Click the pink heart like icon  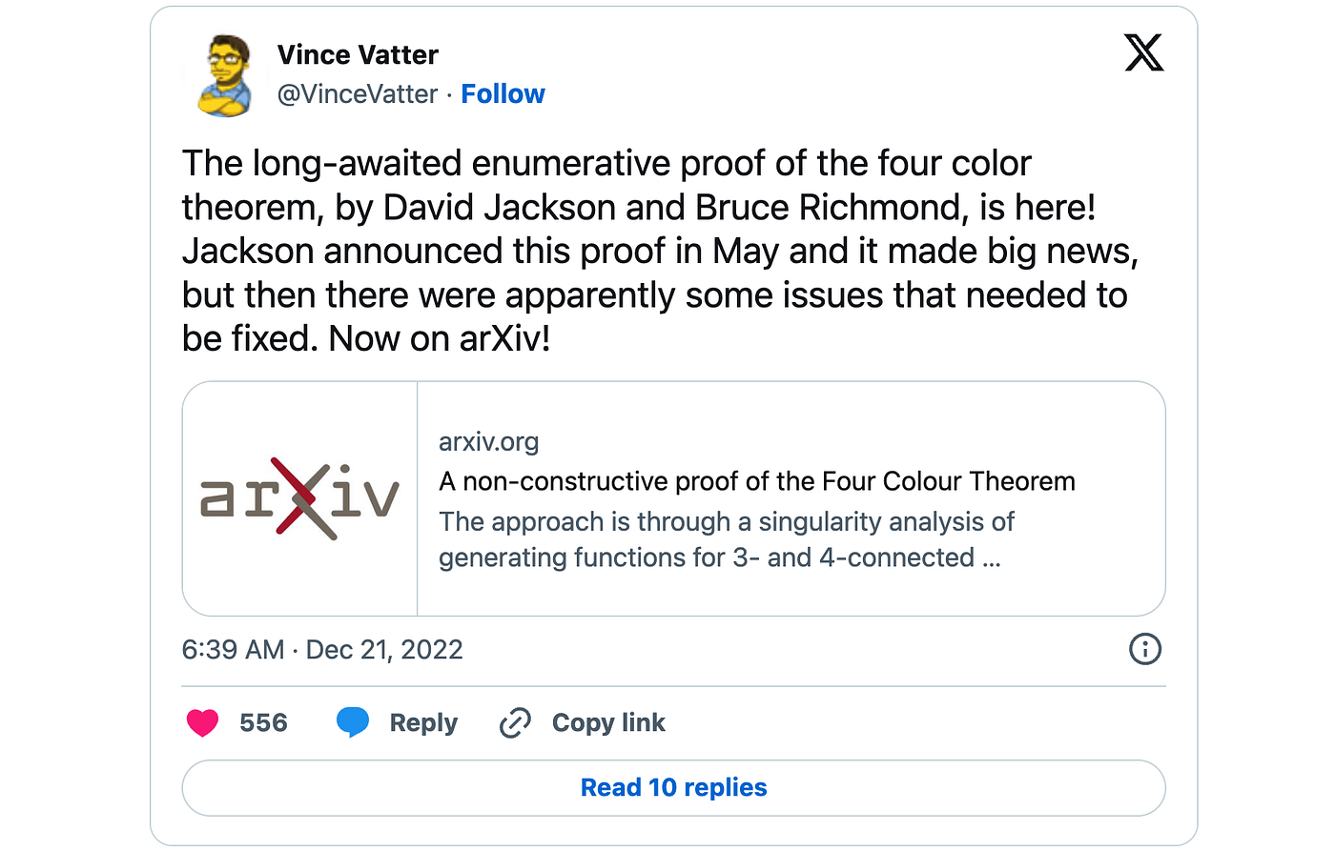tap(202, 722)
